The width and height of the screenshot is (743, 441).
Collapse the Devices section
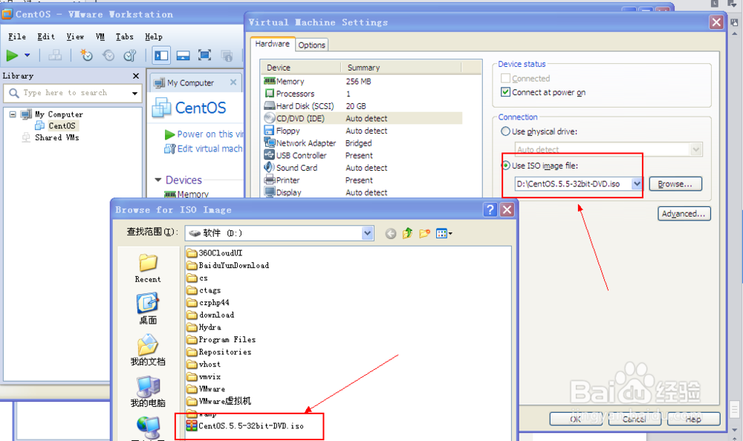[158, 180]
